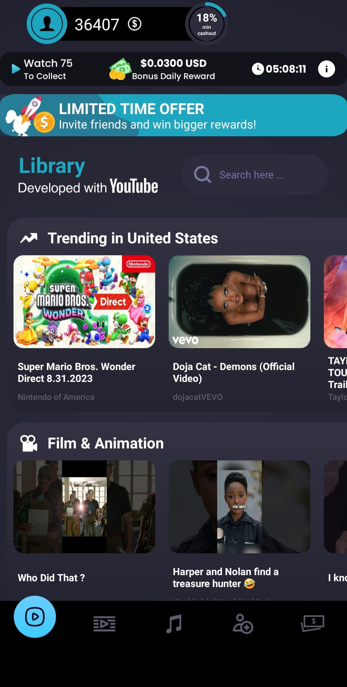Tap the Doja Cat - Demons (Official Video) title
The height and width of the screenshot is (687, 347).
pos(234,372)
